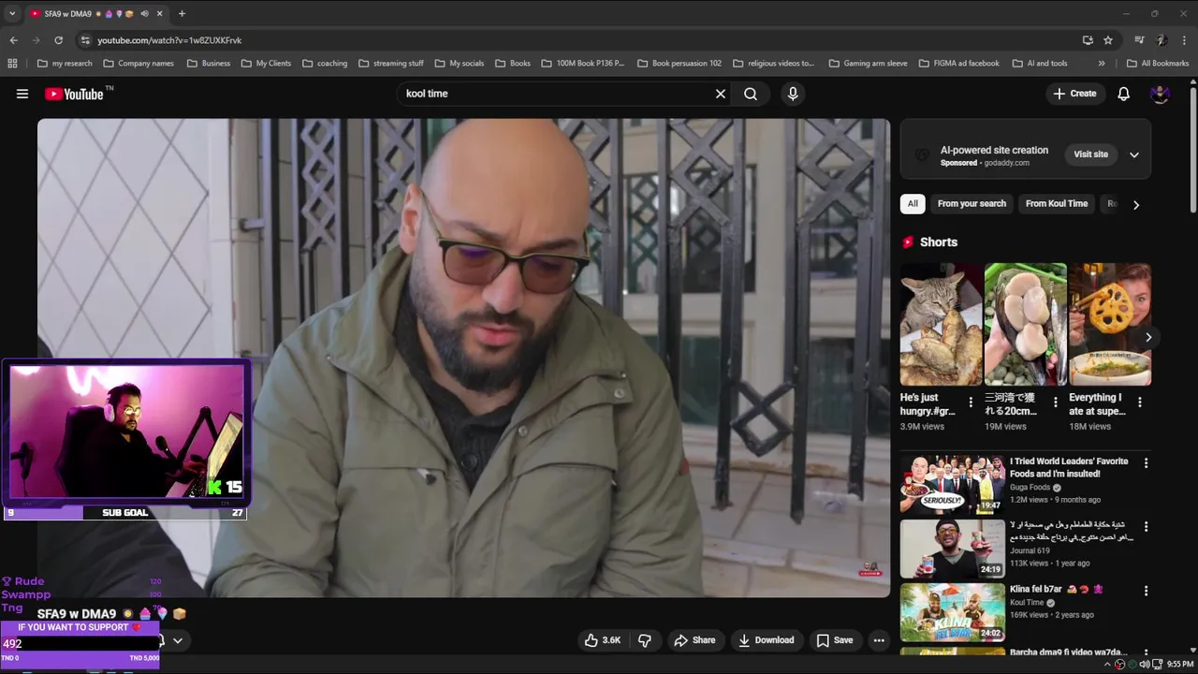This screenshot has width=1198, height=674.
Task: Show next Shorts arrow
Action: click(x=1148, y=337)
